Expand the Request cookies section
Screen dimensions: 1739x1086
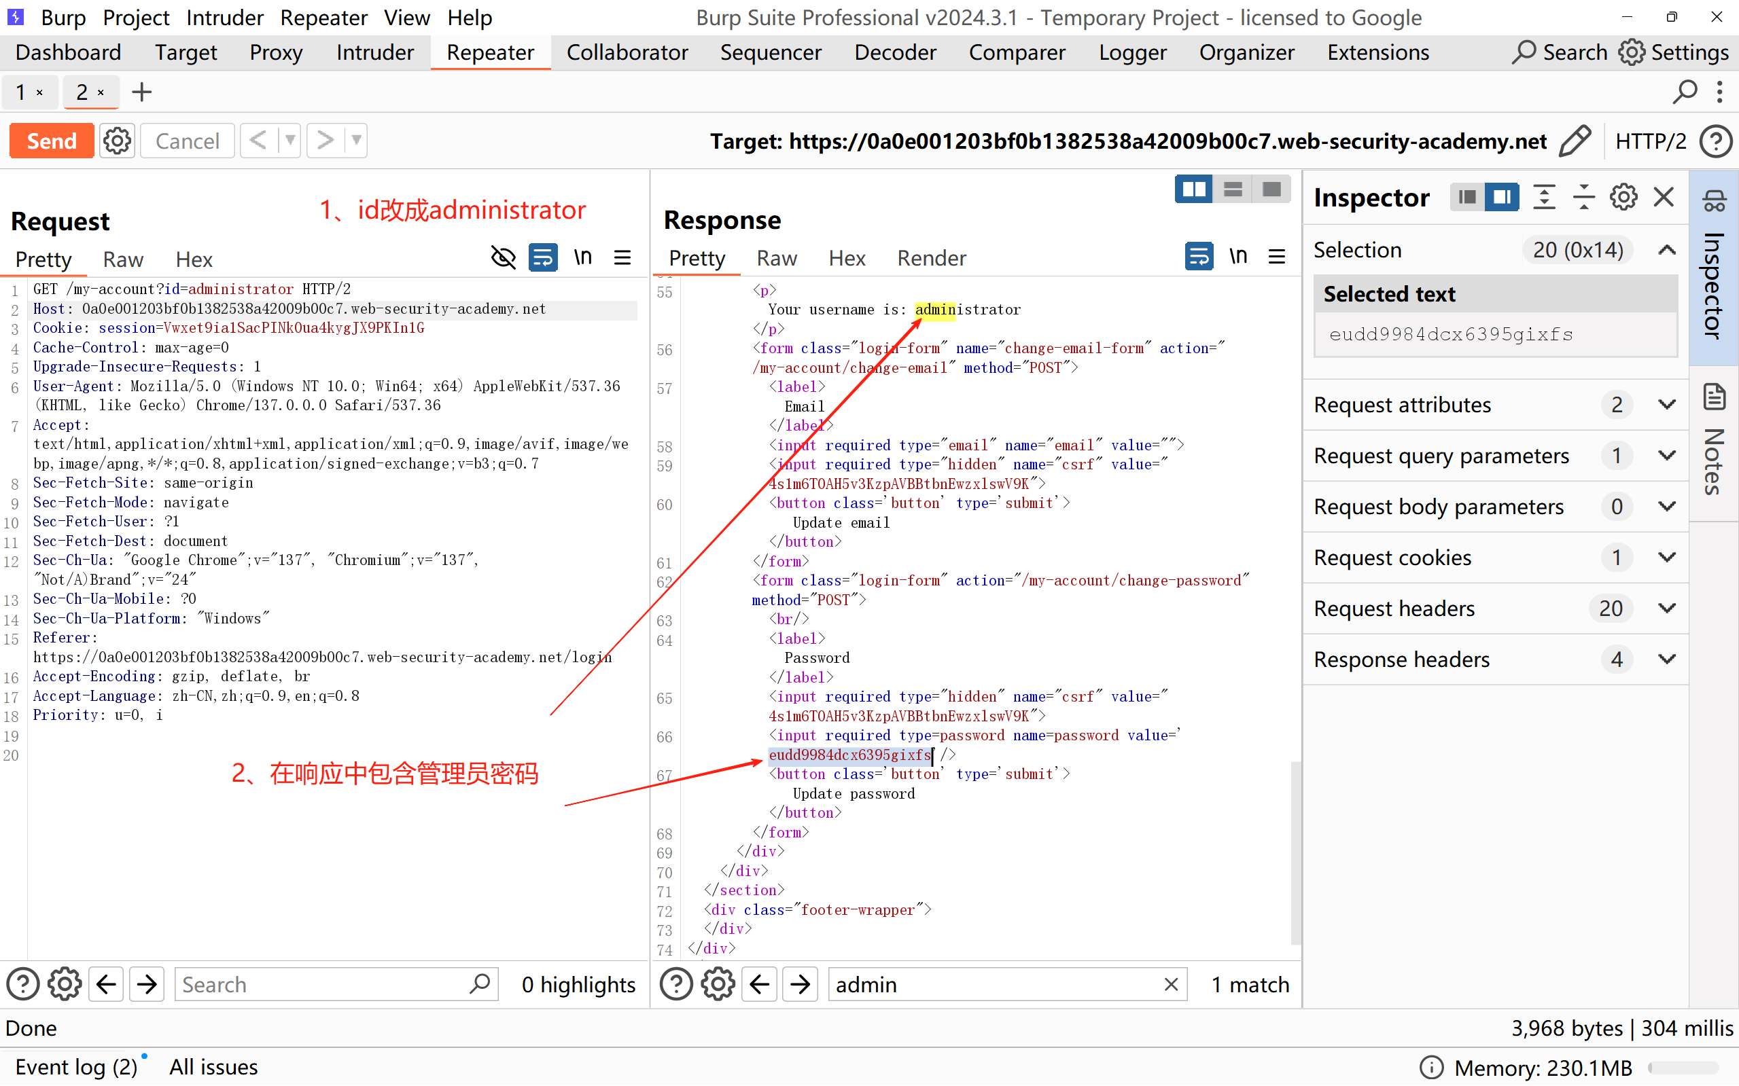click(x=1667, y=558)
